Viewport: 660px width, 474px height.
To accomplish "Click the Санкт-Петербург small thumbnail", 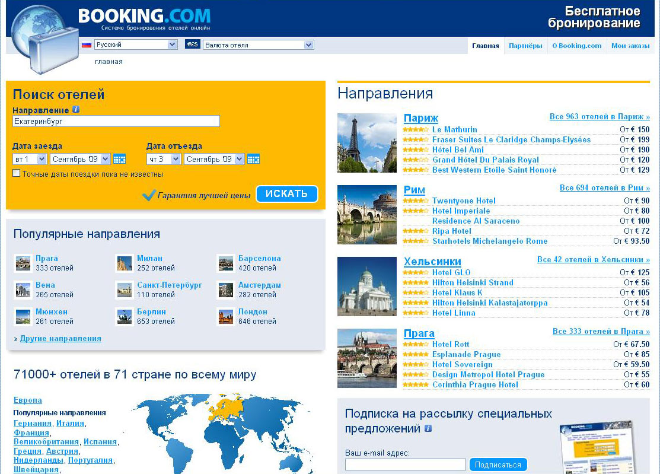I will pos(125,290).
